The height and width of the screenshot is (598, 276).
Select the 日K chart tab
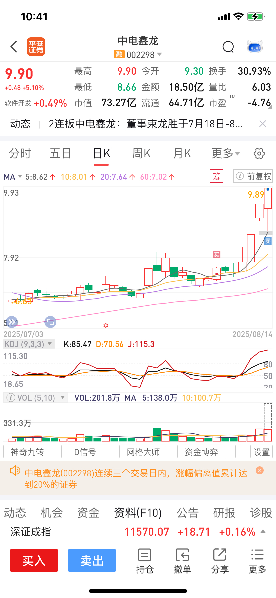[101, 154]
